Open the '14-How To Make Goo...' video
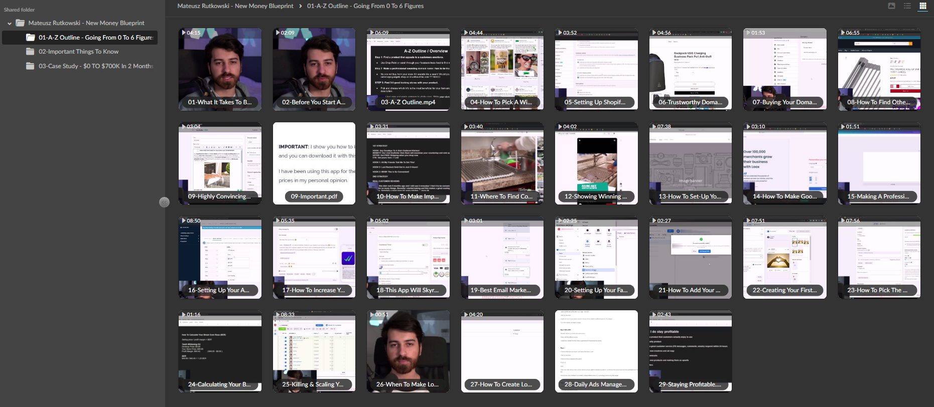Image resolution: width=934 pixels, height=407 pixels. [x=785, y=163]
